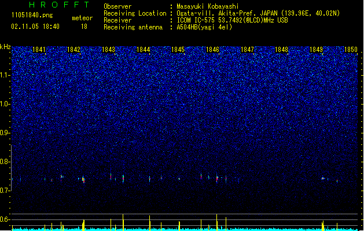This screenshot has height=231, width=364.
Task: Click the 1850 time marker
Action: pos(351,50)
